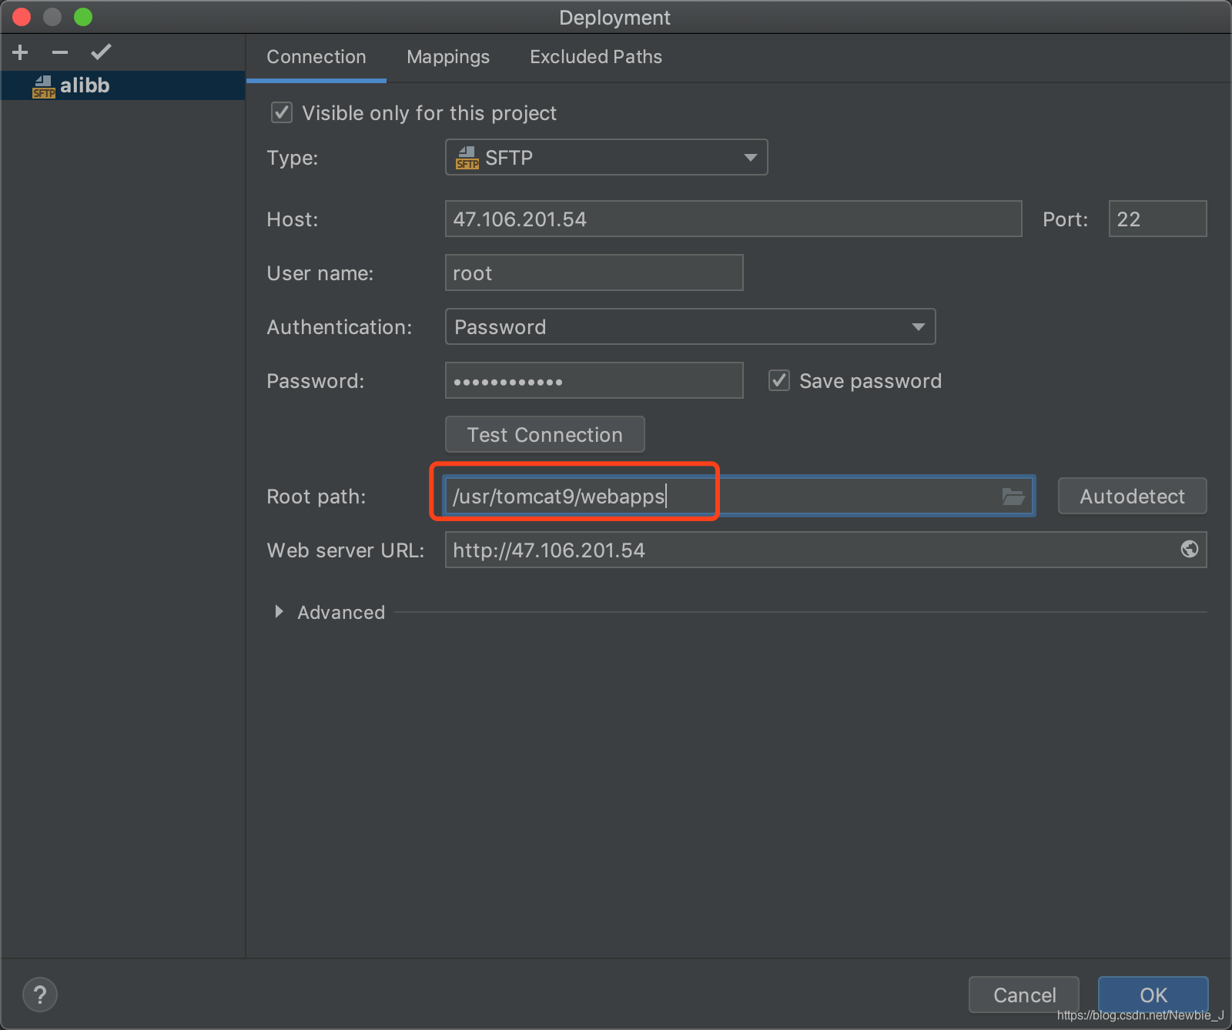Click the OK button

(1153, 995)
